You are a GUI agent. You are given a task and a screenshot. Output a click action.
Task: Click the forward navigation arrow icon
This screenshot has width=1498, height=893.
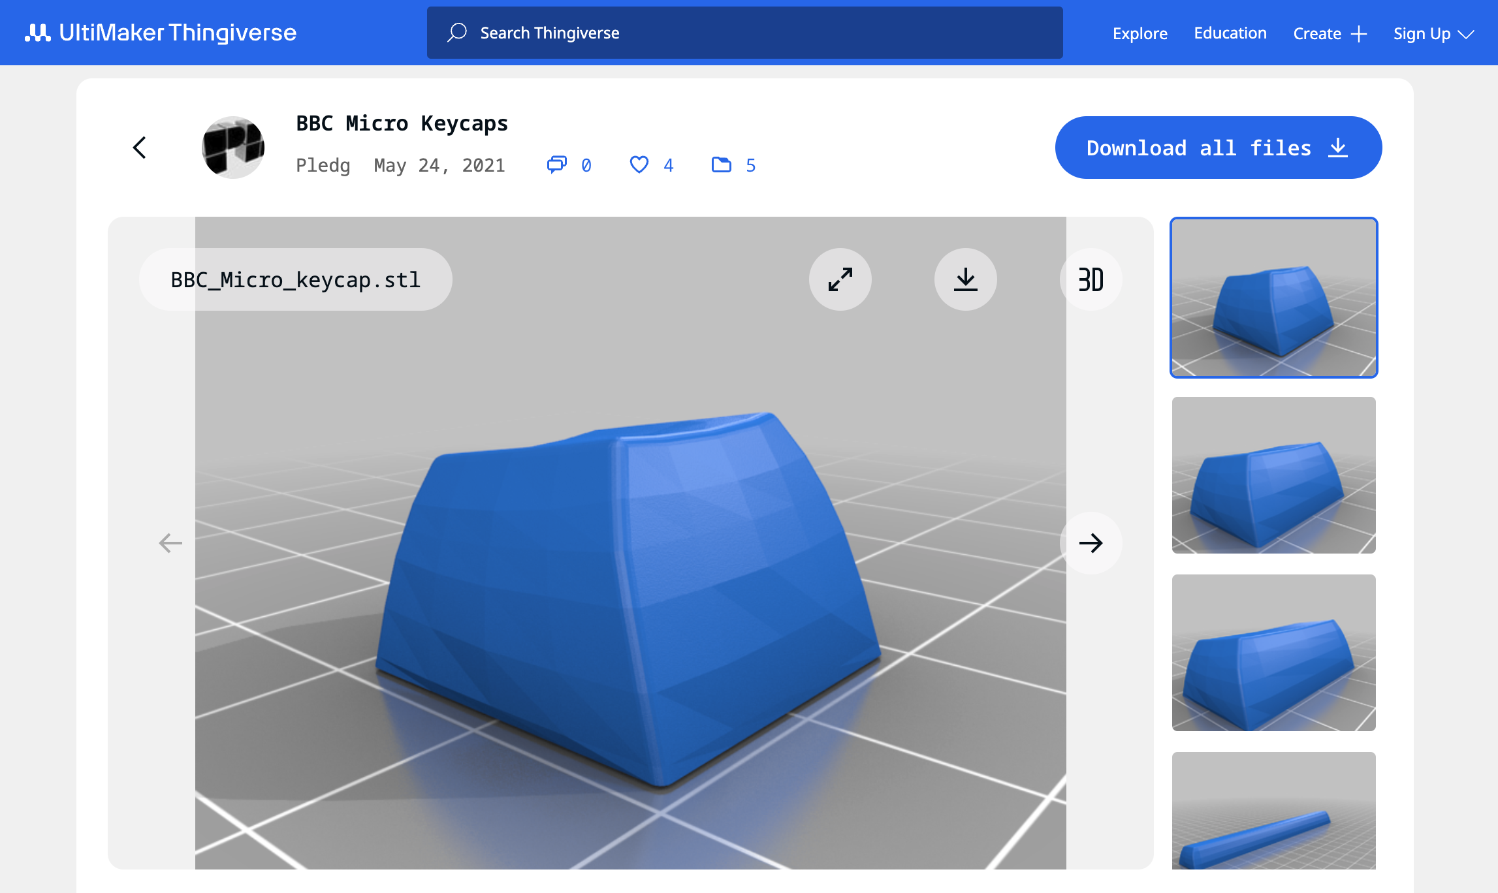pyautogui.click(x=1090, y=543)
